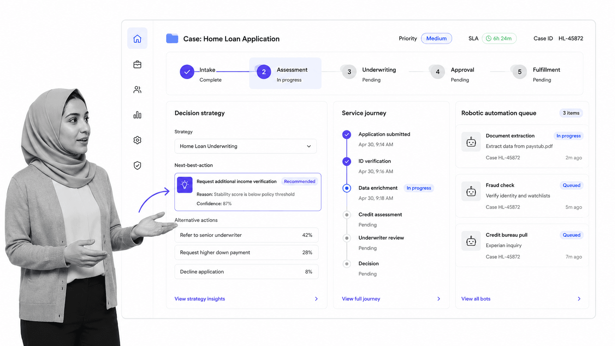Click the chevron arrow in Strategy dropdown
Viewport: 615px width, 346px height.
click(x=309, y=146)
